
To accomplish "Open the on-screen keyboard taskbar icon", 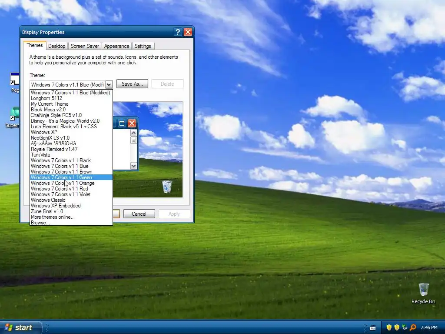I will (x=373, y=328).
